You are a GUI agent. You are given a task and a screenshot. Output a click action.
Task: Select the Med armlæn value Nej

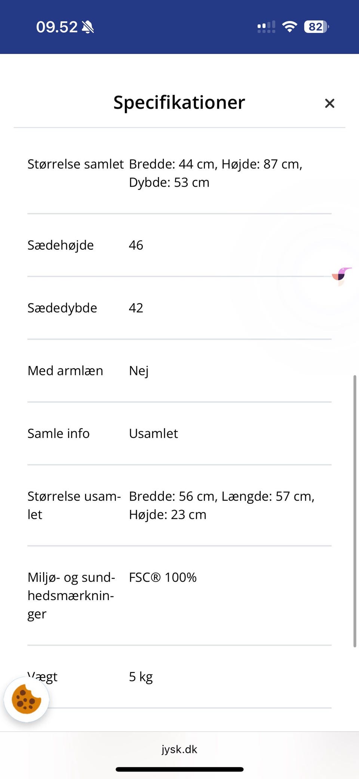point(139,371)
